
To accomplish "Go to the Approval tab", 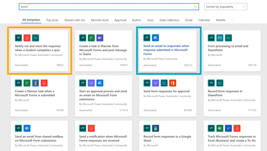I will [x=120, y=20].
